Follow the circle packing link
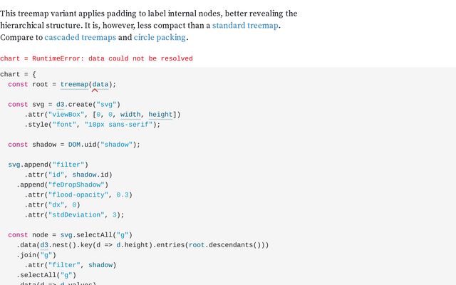456x285 pixels. [x=160, y=38]
